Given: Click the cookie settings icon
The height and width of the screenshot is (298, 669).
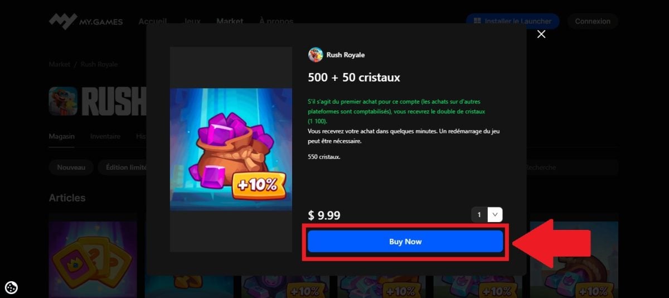Looking at the screenshot, I should point(11,287).
